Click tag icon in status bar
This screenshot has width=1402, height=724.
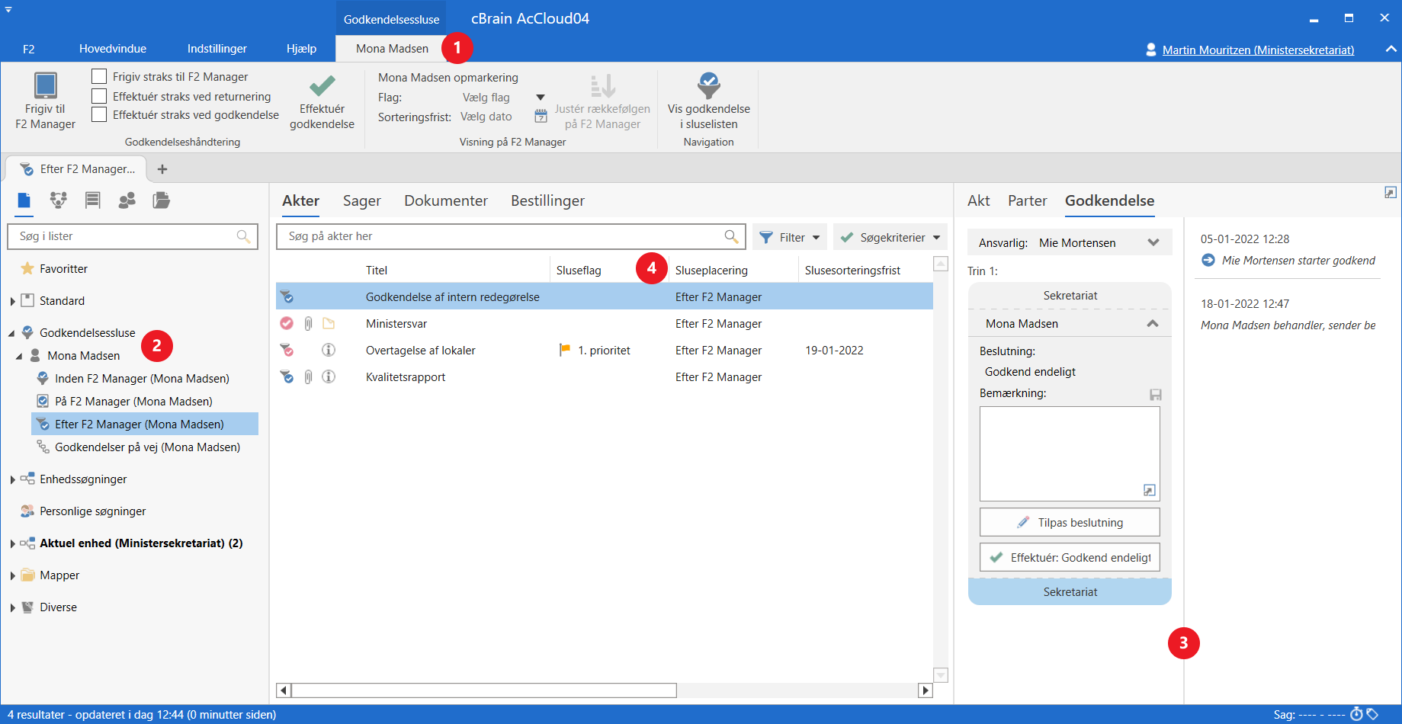tap(1372, 714)
